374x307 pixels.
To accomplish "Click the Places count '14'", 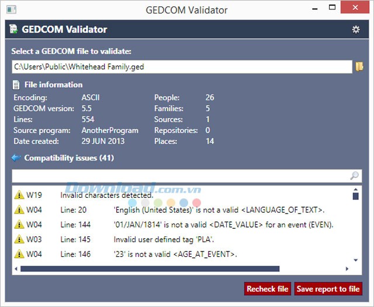I will coord(210,141).
